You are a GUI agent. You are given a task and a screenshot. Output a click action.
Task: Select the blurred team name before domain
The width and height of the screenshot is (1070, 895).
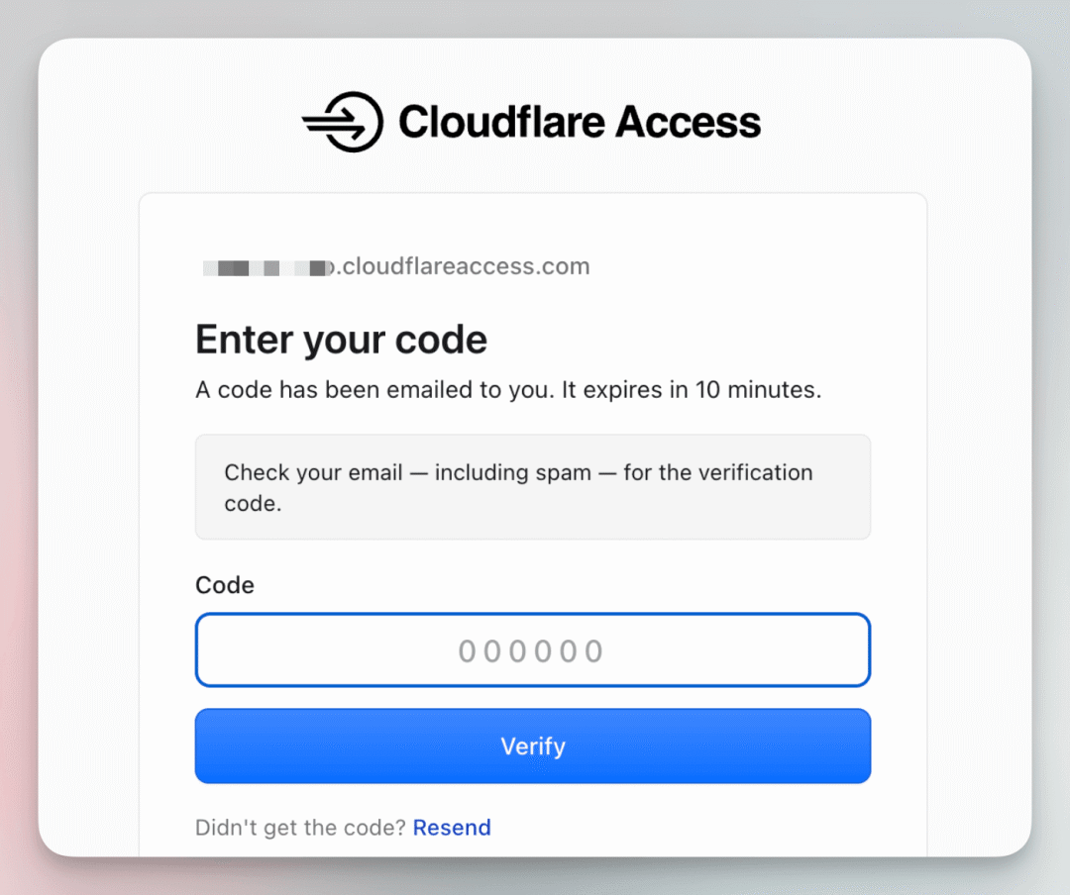[267, 267]
